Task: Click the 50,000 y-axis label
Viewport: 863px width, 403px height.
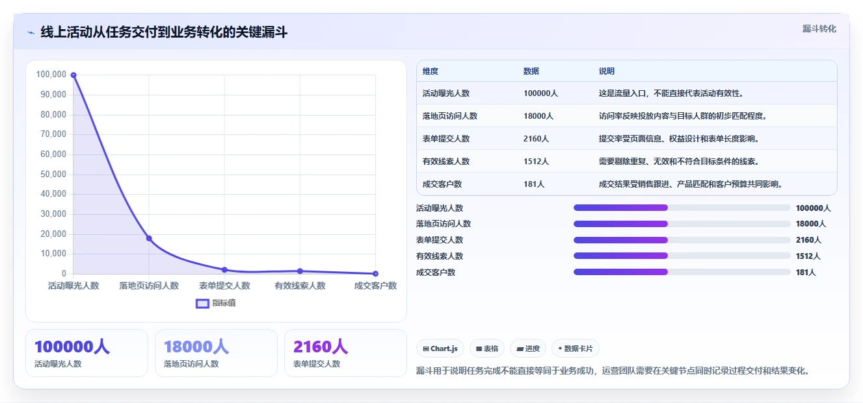Action: click(x=53, y=174)
